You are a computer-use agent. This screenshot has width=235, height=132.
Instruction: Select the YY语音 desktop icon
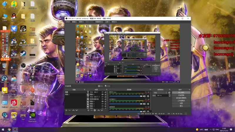[x=14, y=116]
